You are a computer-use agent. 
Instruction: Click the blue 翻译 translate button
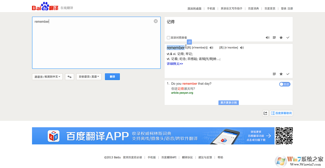pos(112,77)
